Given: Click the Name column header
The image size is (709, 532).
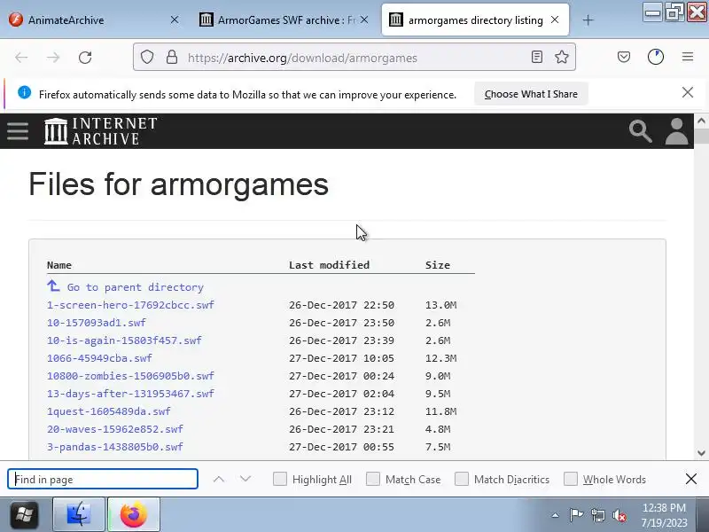Looking at the screenshot, I should click(59, 264).
